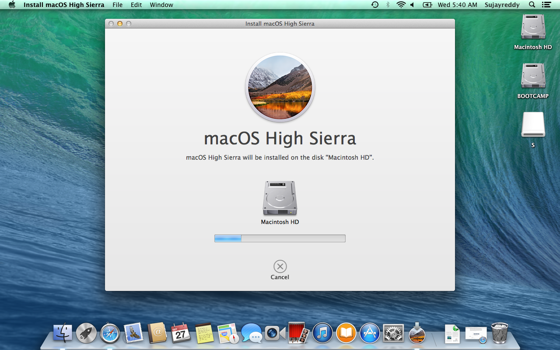The image size is (560, 350).
Task: Open the Window menu
Action: [161, 5]
